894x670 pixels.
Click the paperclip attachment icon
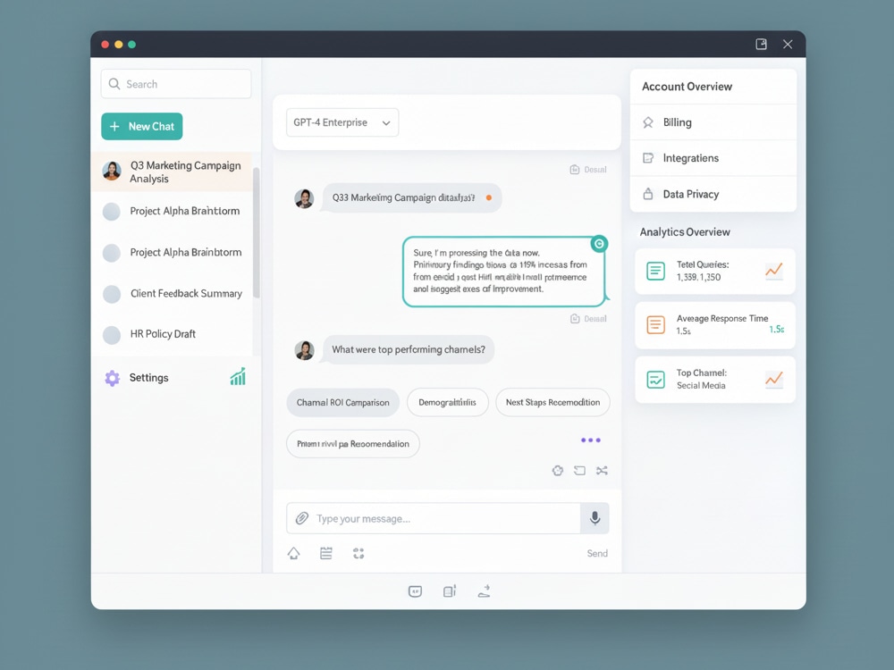pyautogui.click(x=301, y=518)
